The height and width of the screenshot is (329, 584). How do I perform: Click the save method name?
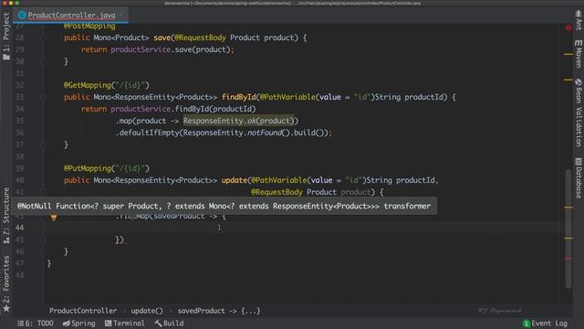(x=162, y=37)
